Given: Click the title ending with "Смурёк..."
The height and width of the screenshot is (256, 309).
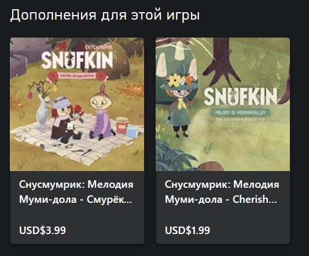Looking at the screenshot, I should [76, 192].
